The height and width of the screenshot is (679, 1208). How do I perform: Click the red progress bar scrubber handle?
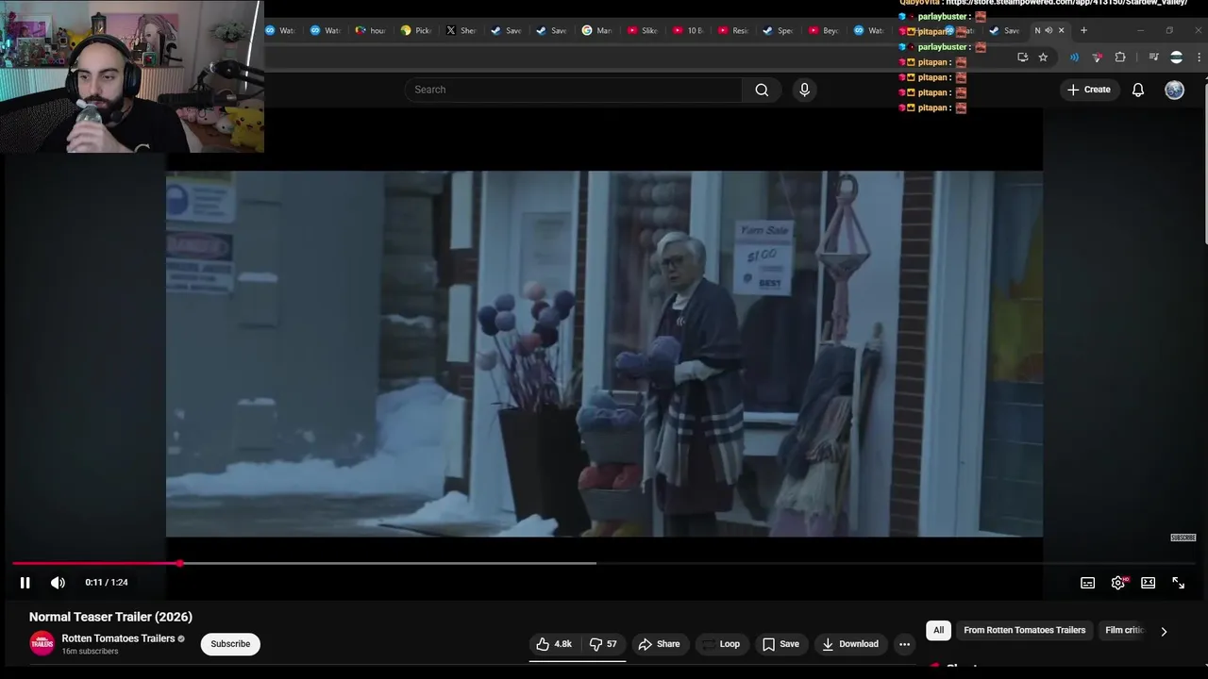point(179,563)
